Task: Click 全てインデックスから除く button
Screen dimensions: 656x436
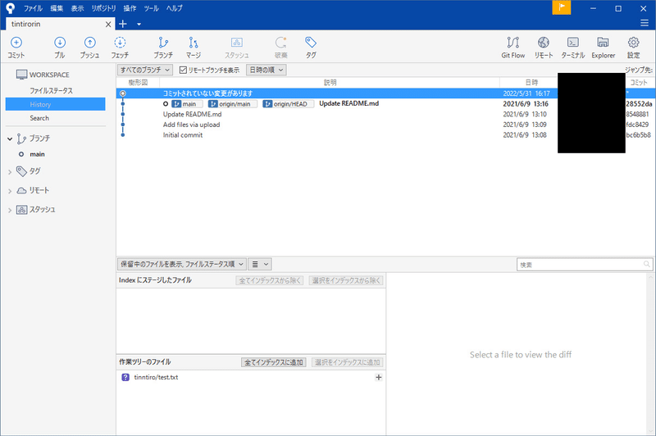Action: [271, 280]
